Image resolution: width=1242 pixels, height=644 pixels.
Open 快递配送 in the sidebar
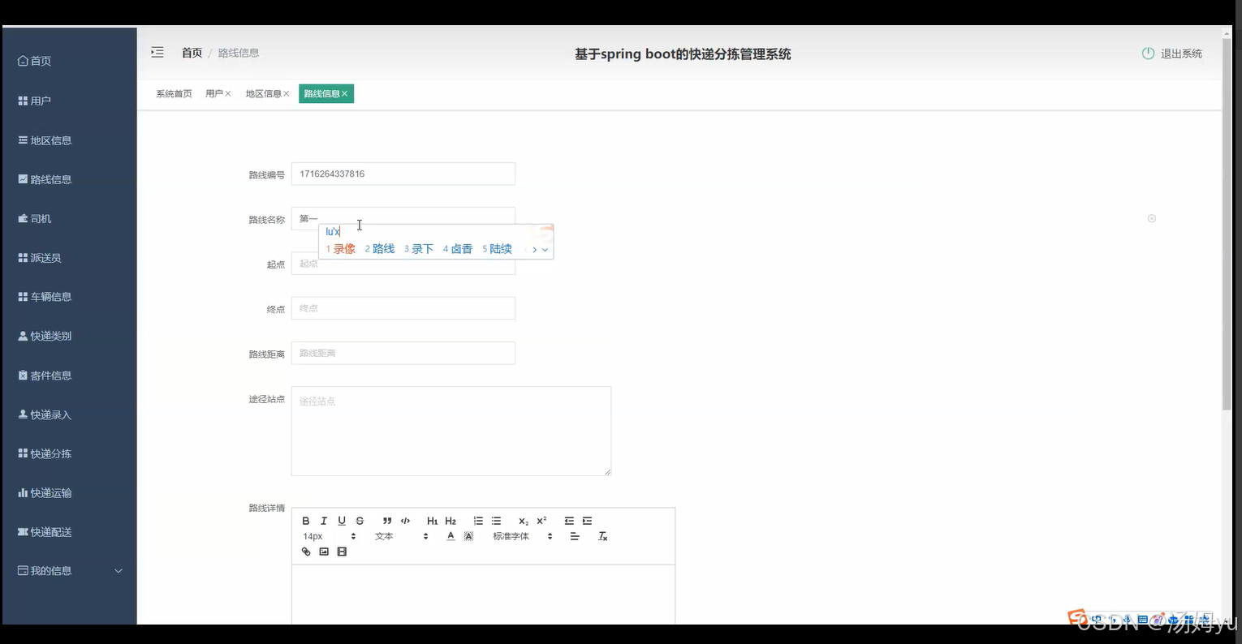(x=69, y=532)
